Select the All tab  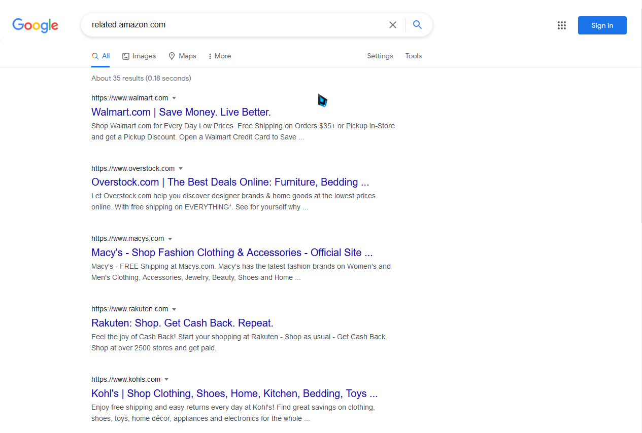click(100, 56)
